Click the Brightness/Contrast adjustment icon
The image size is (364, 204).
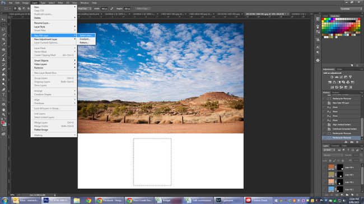tap(332, 77)
